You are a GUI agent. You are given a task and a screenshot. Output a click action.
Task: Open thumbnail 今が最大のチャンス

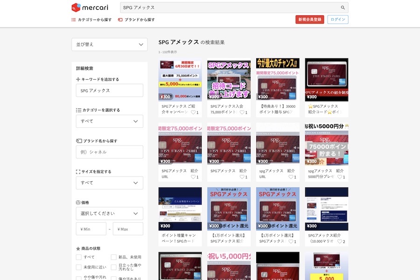pyautogui.click(x=278, y=80)
